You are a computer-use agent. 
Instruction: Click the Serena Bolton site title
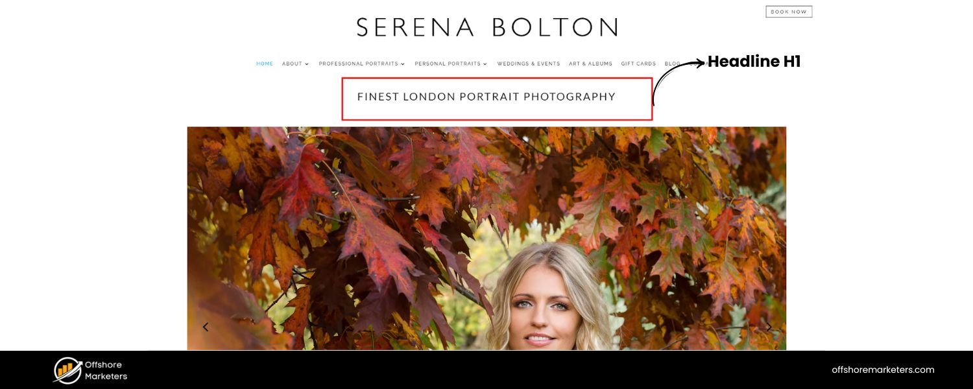(486, 27)
